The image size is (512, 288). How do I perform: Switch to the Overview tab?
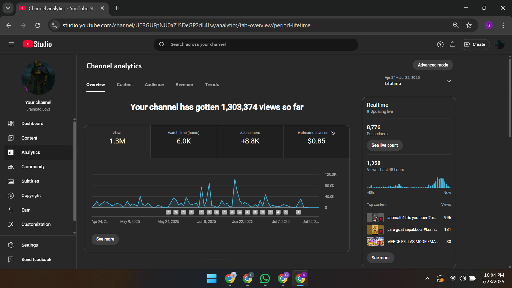[x=95, y=85]
